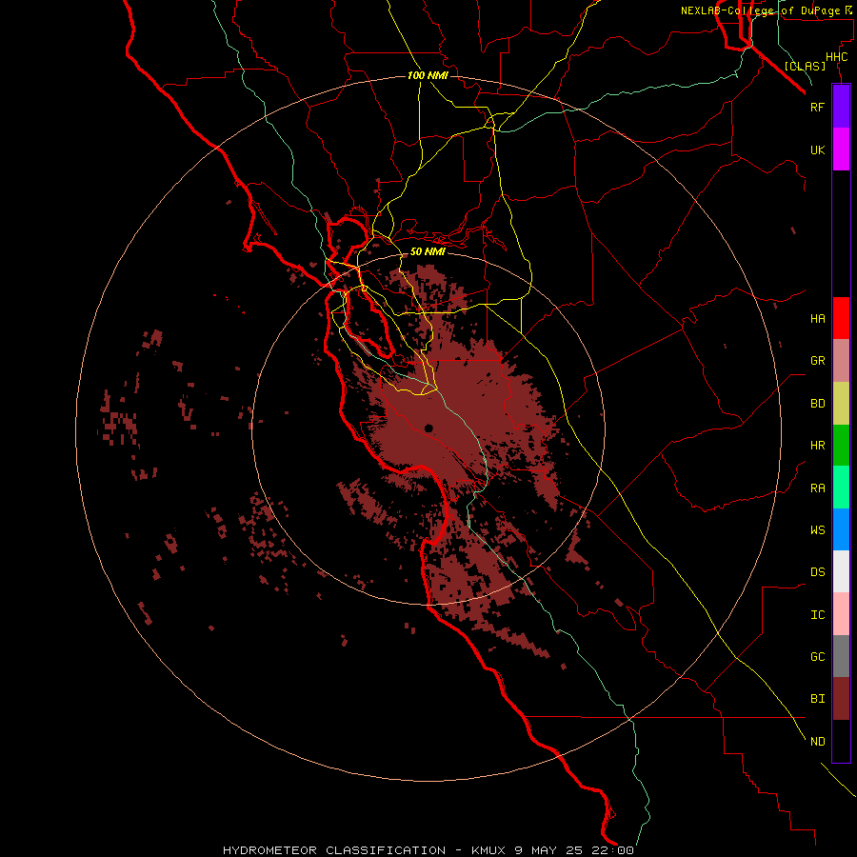Viewport: 857px width, 857px height.
Task: Click the WS legend label
Action: (x=817, y=530)
